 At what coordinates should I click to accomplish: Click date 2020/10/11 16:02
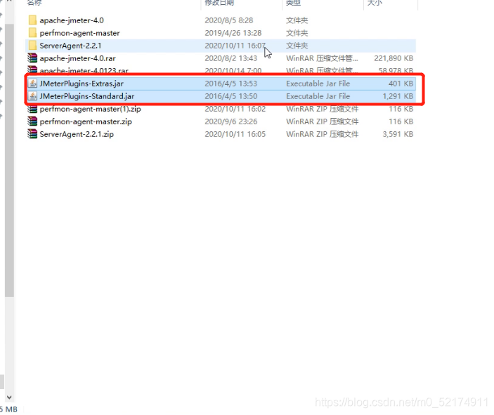pos(235,110)
